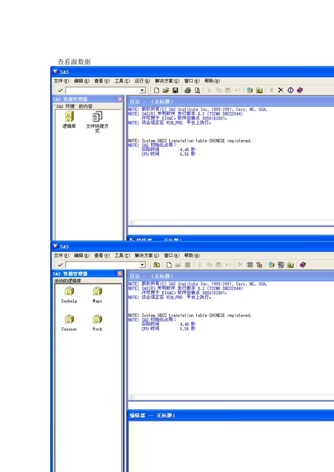
Task: Click Copy icon in upper SAS toolbar
Action: [x=219, y=90]
